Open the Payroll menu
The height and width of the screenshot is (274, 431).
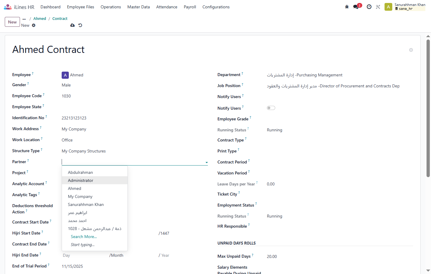click(x=190, y=7)
